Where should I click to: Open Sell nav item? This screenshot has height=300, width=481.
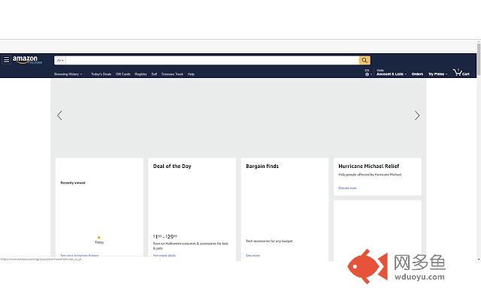pyautogui.click(x=154, y=74)
